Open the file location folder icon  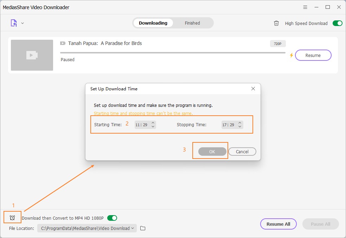click(x=142, y=228)
